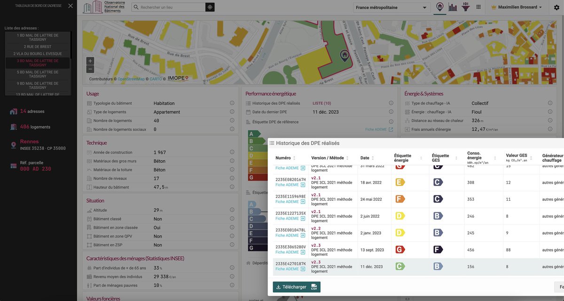The width and height of the screenshot is (564, 301).
Task: Sort the DPE table by Conso. énergie
Action: point(495,158)
